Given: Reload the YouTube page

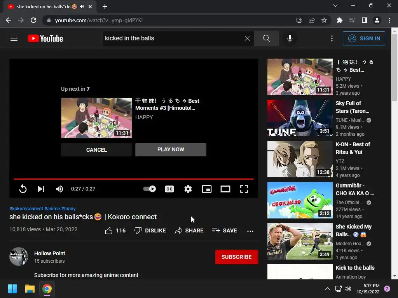Looking at the screenshot, I should point(33,20).
